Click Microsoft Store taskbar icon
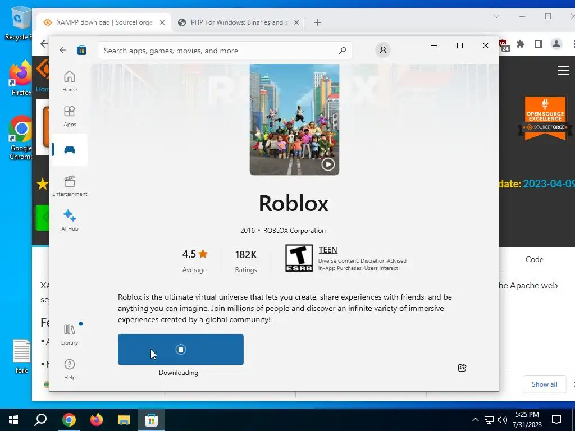 tap(151, 420)
